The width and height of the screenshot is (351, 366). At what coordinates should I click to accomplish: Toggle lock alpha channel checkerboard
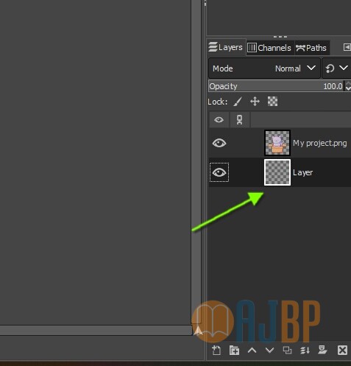(272, 102)
